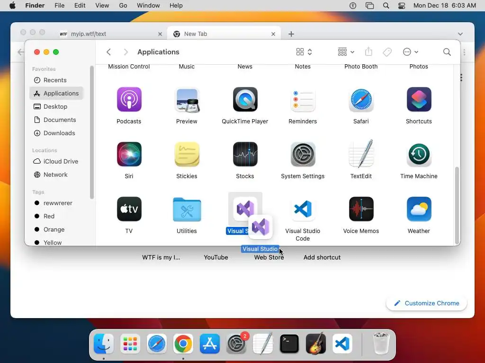Screen dimensions: 485x363
Task: Open the View menu
Action: (102, 6)
